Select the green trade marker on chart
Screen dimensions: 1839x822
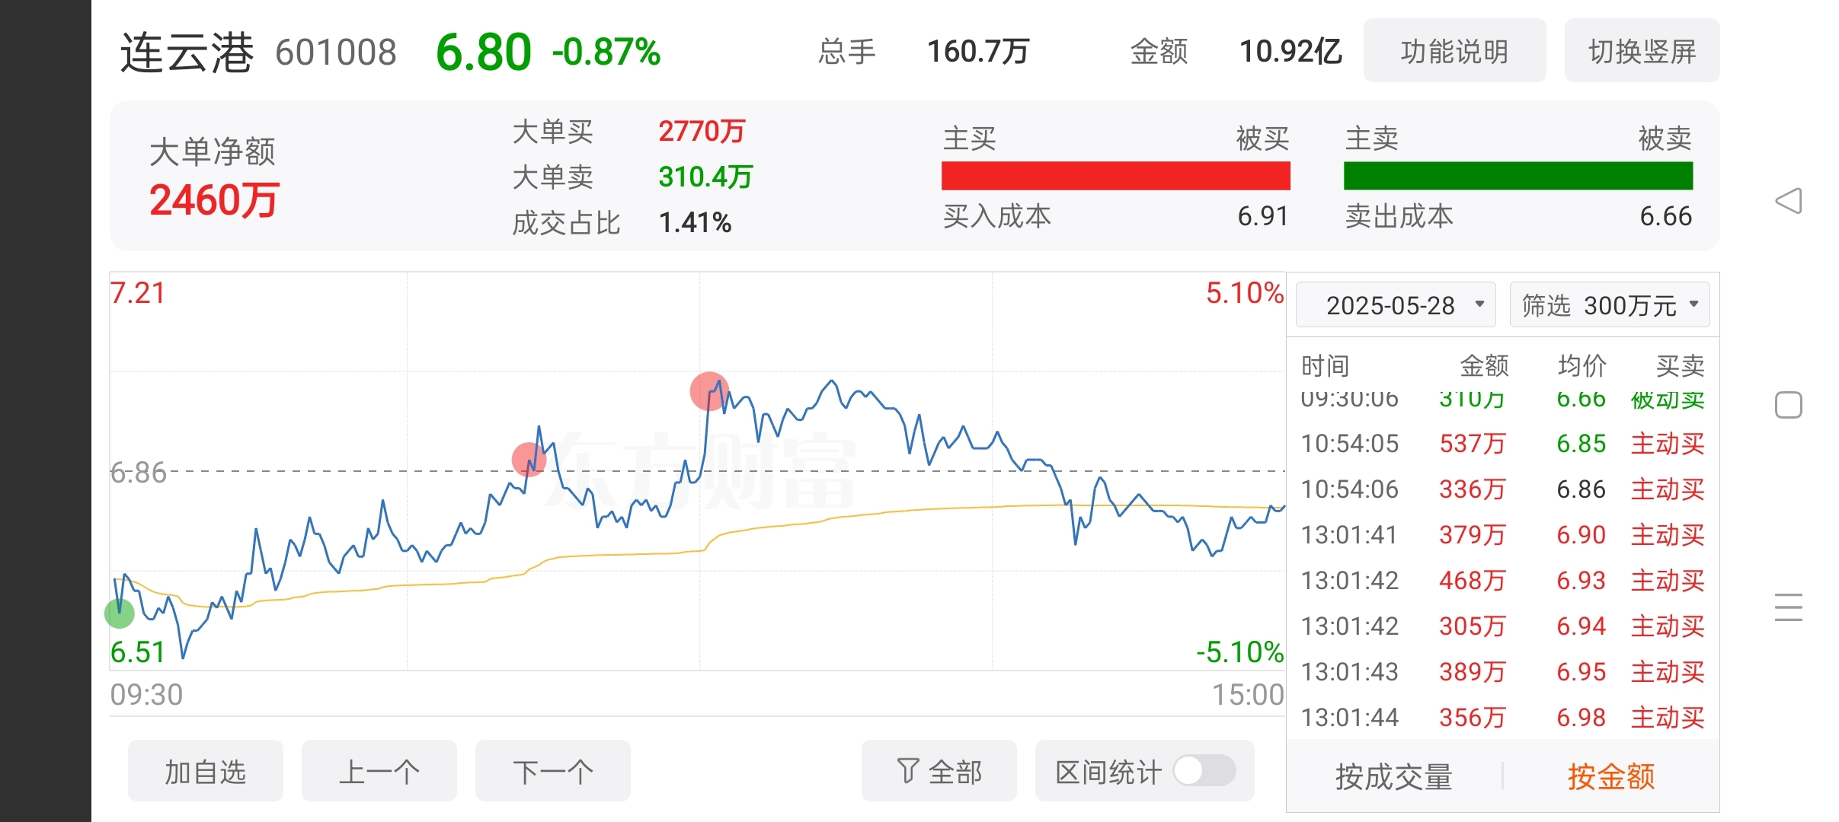[x=120, y=613]
